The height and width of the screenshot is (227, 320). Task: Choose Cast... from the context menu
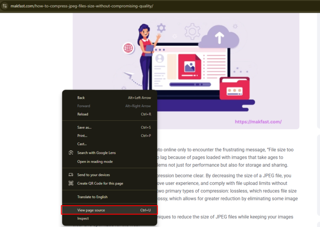coord(82,144)
